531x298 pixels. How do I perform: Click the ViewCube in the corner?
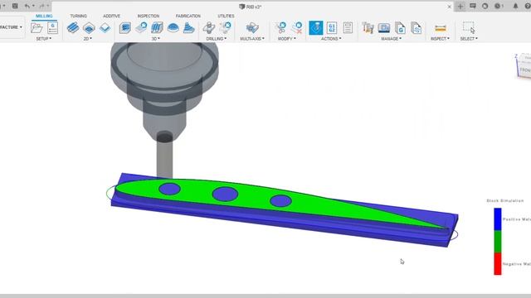(x=524, y=66)
